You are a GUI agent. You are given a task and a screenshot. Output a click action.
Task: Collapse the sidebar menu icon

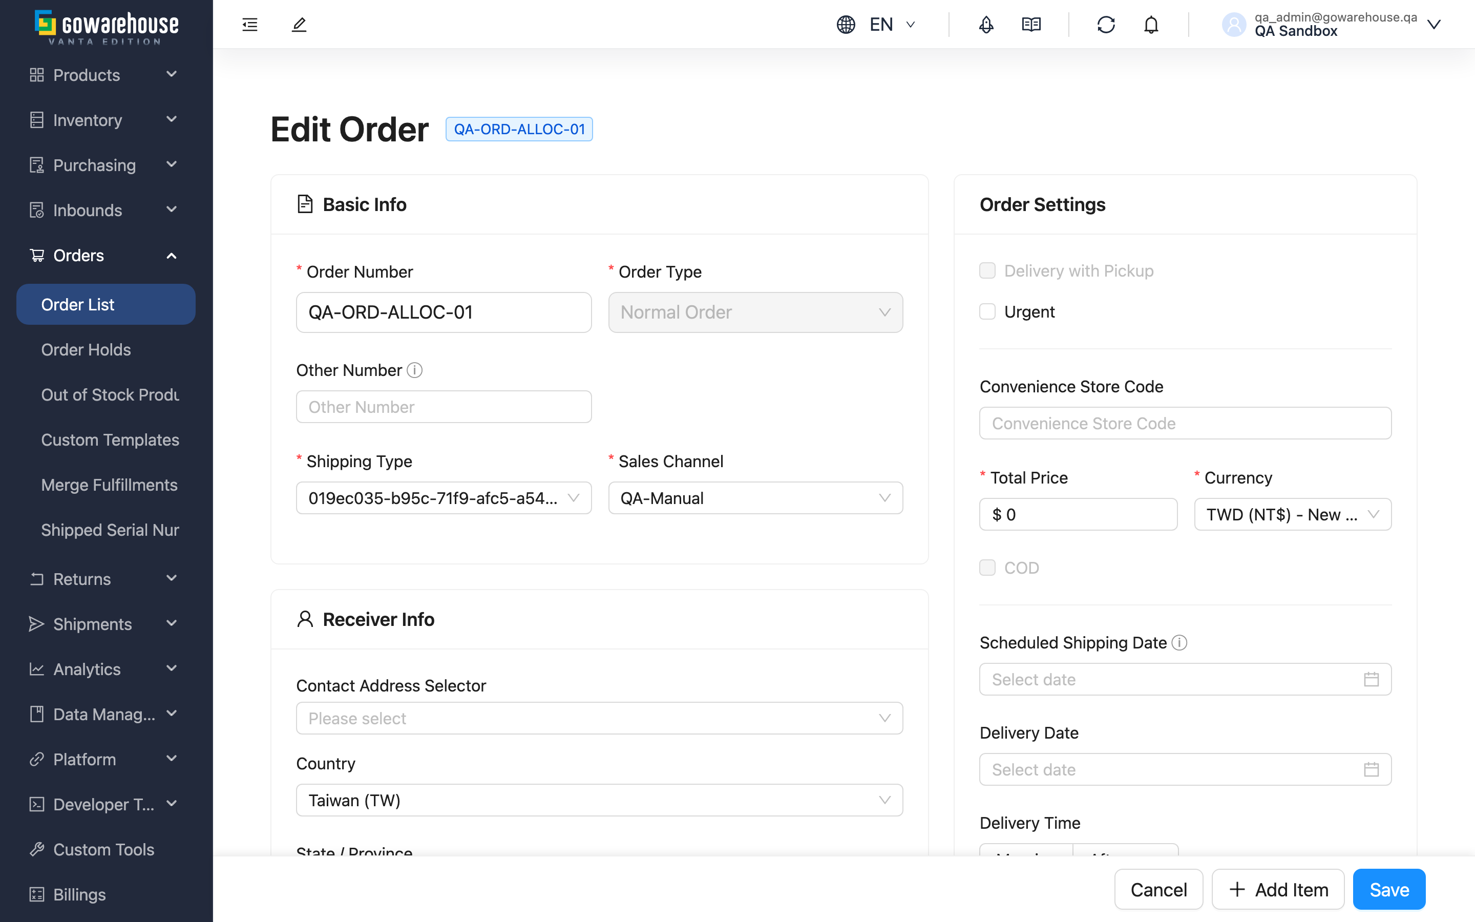[x=250, y=25]
